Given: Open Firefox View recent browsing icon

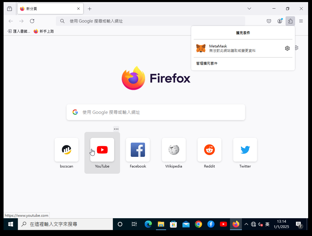Looking at the screenshot, I should [10, 9].
